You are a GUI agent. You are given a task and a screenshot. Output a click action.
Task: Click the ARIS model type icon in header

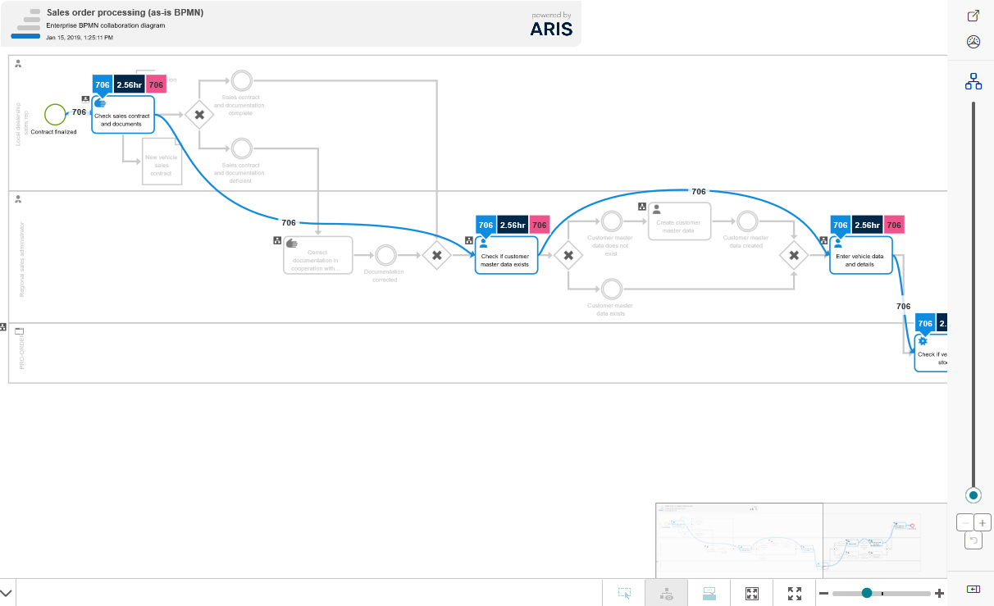(25, 23)
